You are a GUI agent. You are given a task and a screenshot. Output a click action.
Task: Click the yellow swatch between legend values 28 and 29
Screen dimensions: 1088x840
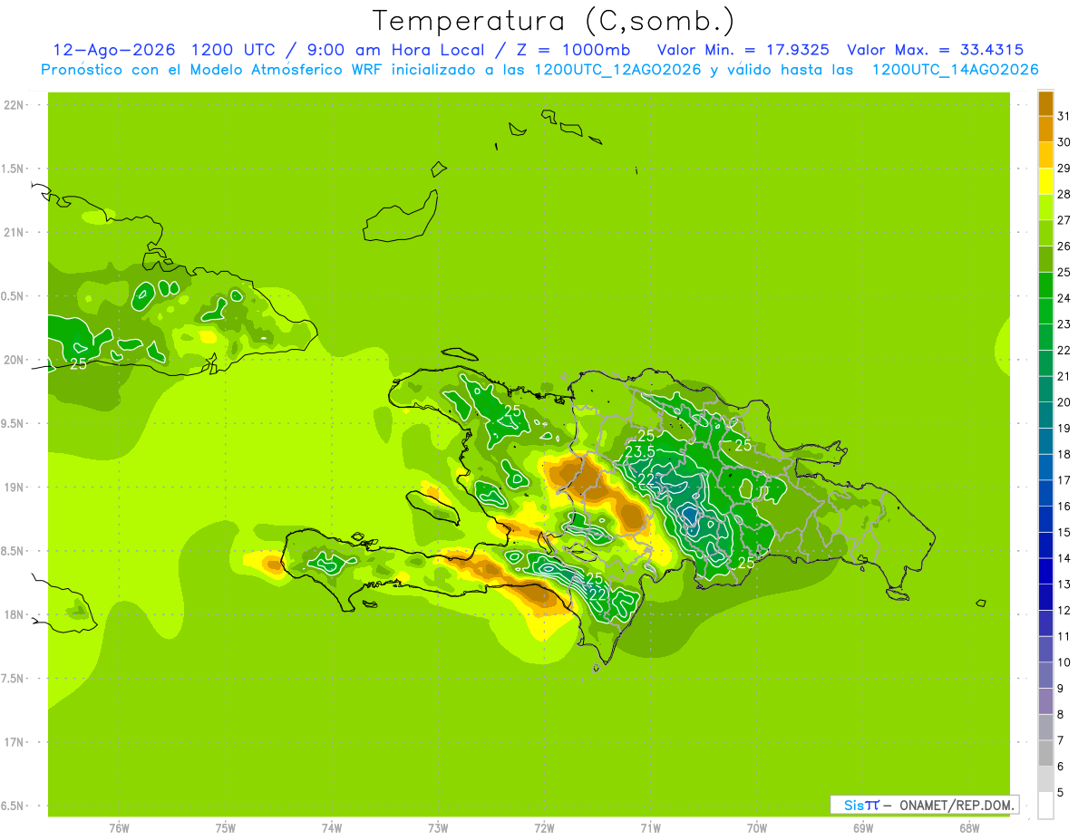coord(1045,181)
